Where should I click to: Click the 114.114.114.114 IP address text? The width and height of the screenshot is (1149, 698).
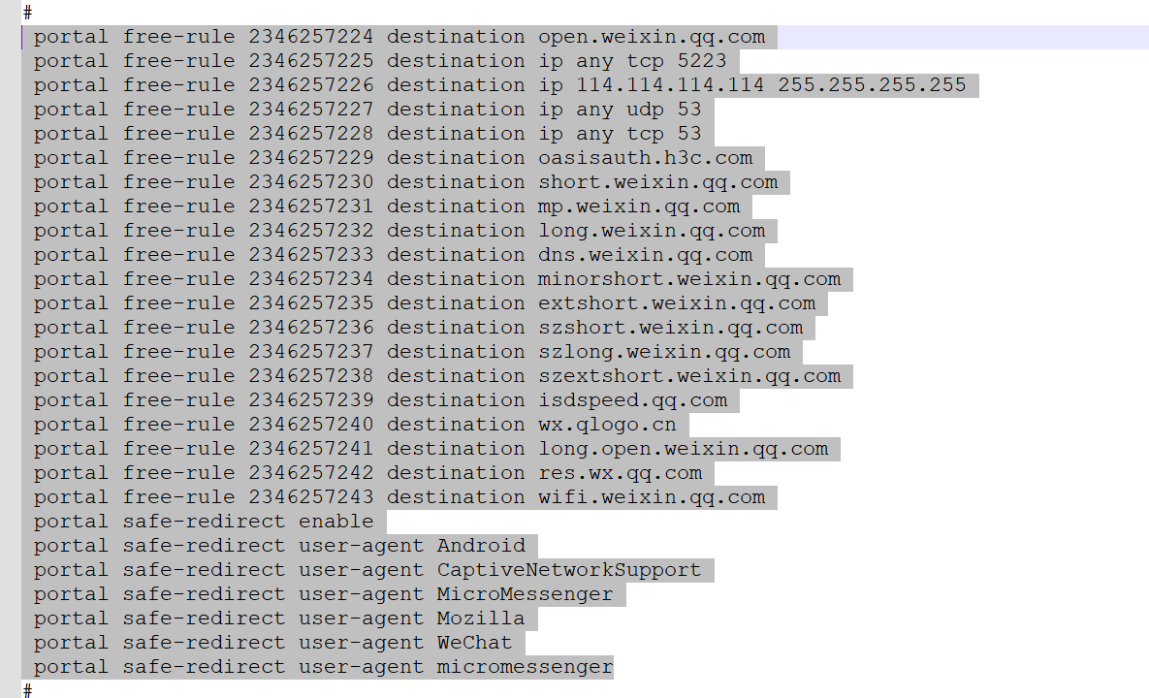[x=670, y=85]
